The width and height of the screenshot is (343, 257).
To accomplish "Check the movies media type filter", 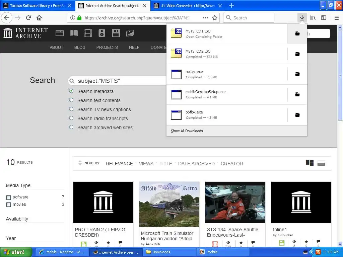I will 8,204.
